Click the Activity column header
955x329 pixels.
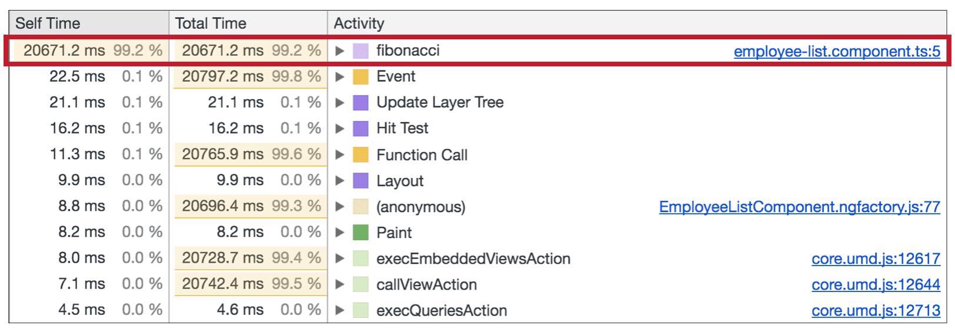pos(359,23)
